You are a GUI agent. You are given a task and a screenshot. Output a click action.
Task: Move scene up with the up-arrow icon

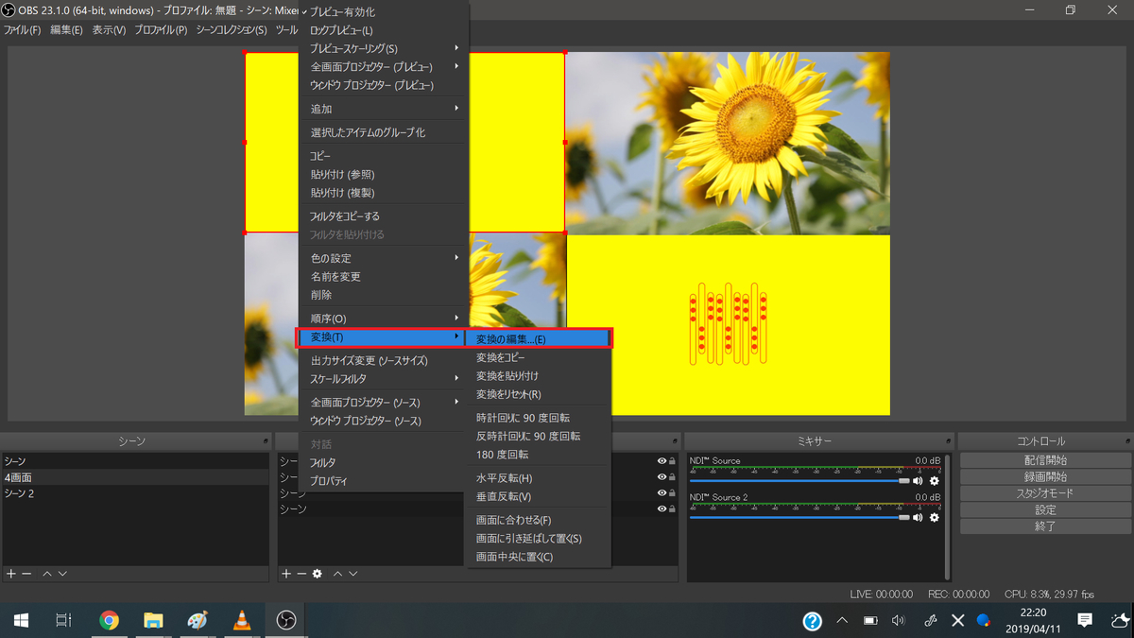point(47,574)
